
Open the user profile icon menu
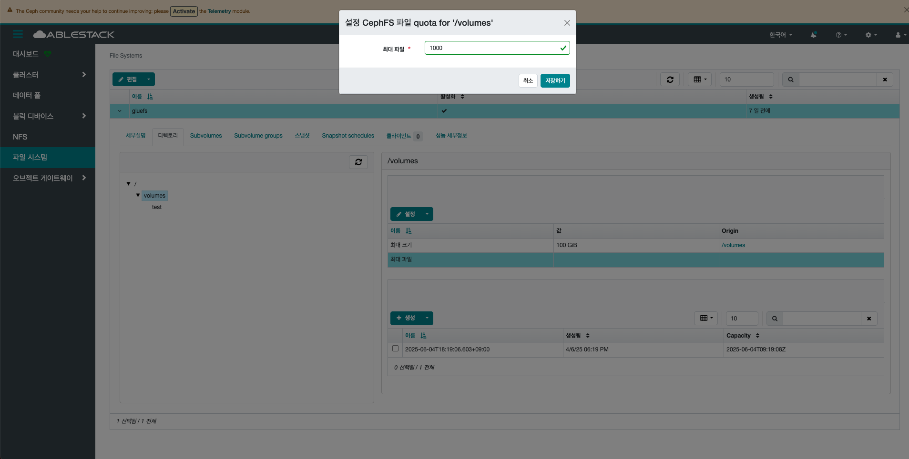pyautogui.click(x=900, y=35)
